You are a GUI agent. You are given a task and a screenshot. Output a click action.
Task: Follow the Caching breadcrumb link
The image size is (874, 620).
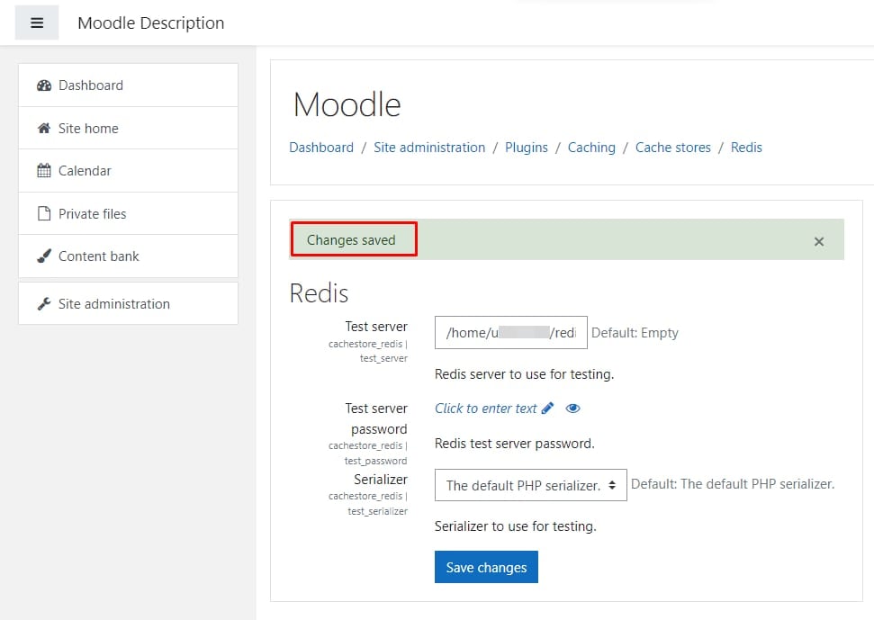pyautogui.click(x=591, y=148)
